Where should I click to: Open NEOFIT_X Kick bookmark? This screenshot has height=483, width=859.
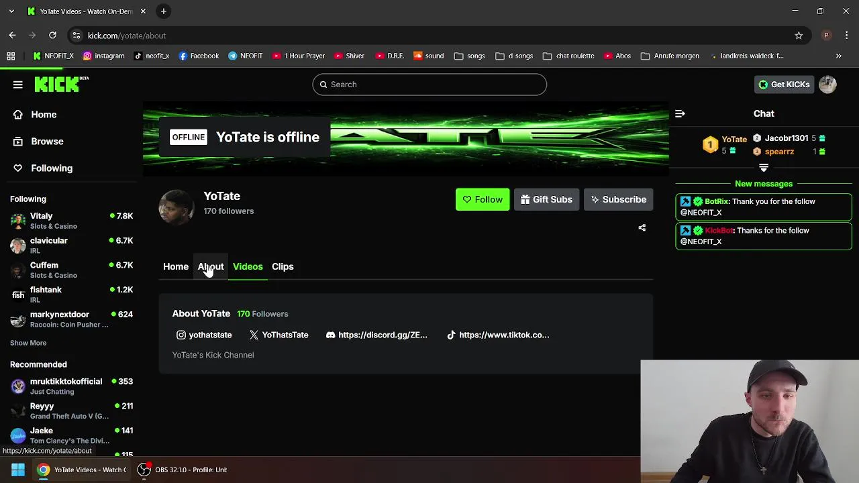point(53,56)
